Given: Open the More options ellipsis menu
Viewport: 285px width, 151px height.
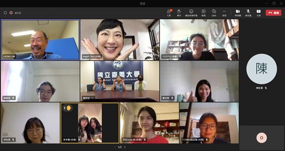Looking at the screenshot, I should [x=224, y=13].
